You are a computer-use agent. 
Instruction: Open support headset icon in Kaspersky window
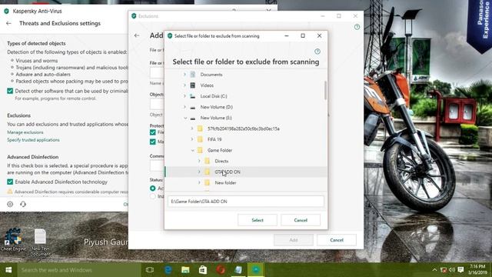click(23, 204)
